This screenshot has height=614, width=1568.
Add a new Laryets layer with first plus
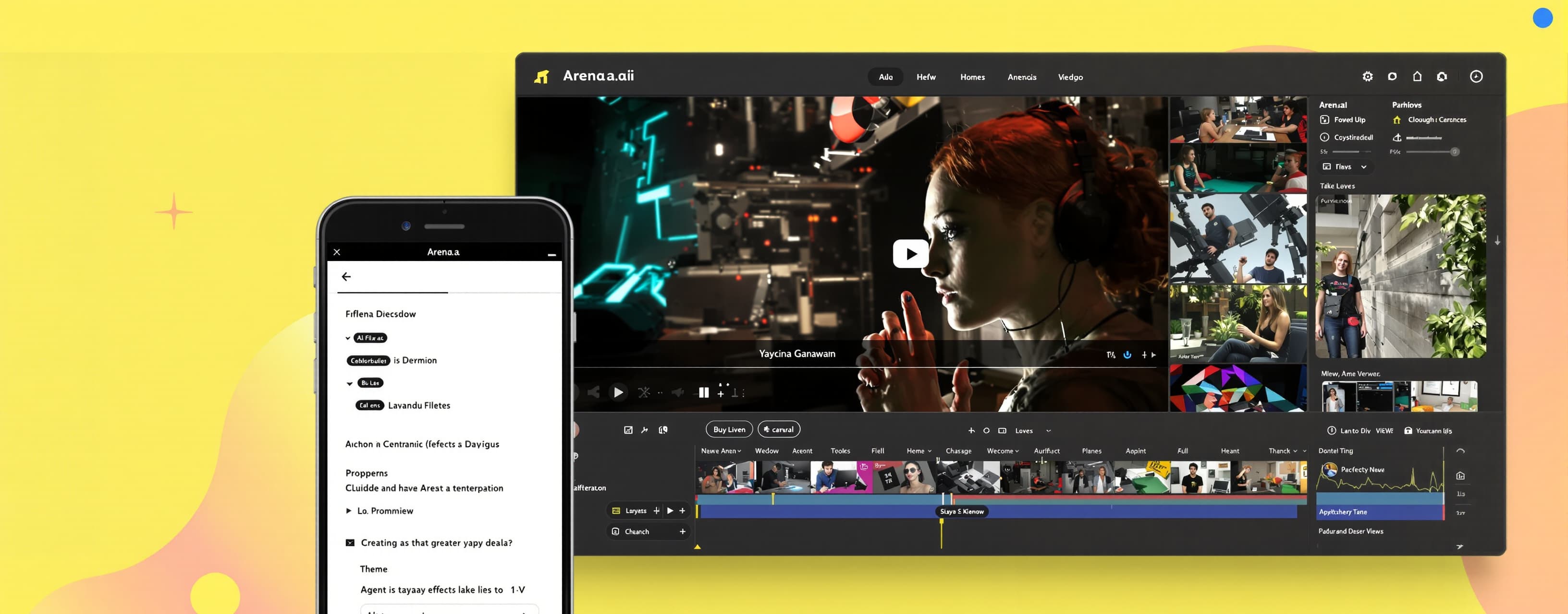click(x=656, y=511)
